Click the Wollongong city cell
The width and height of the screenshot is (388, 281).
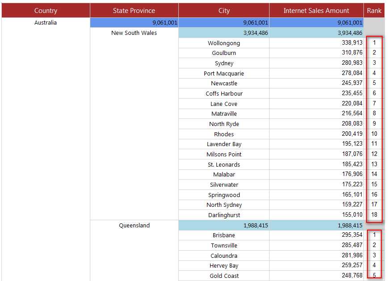tap(224, 43)
